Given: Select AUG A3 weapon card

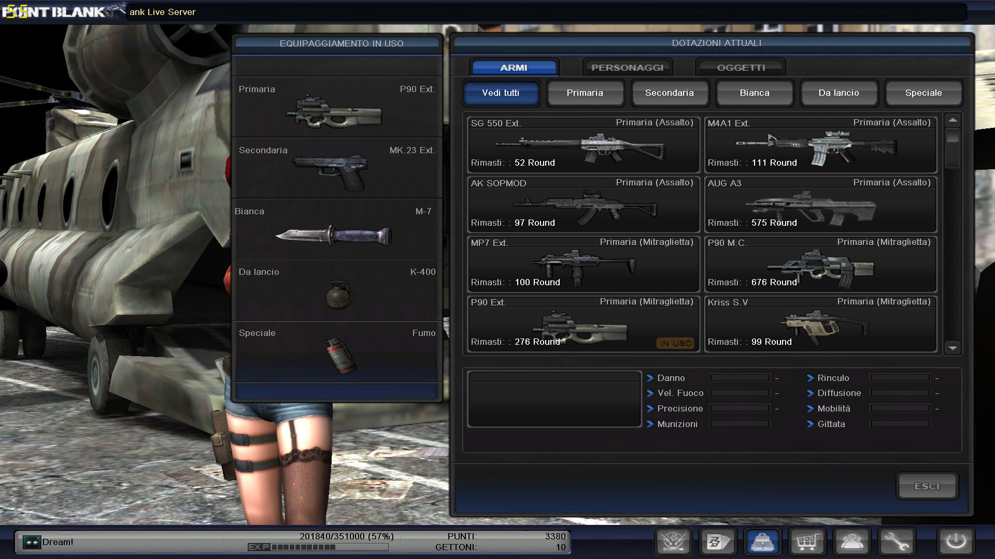Looking at the screenshot, I should coord(820,204).
